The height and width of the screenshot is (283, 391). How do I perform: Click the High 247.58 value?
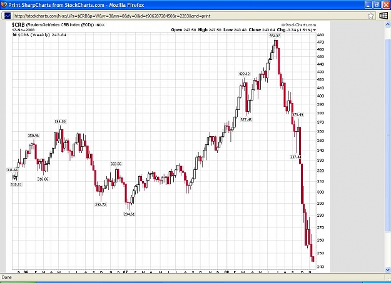coord(210,29)
